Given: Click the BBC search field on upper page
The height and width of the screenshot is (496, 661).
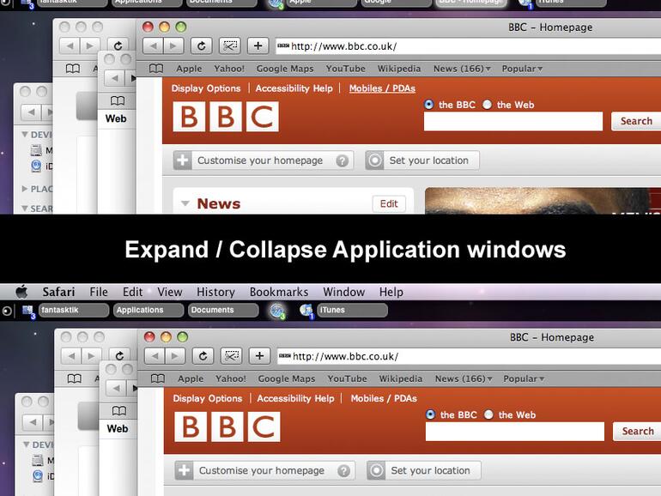Looking at the screenshot, I should pyautogui.click(x=513, y=121).
